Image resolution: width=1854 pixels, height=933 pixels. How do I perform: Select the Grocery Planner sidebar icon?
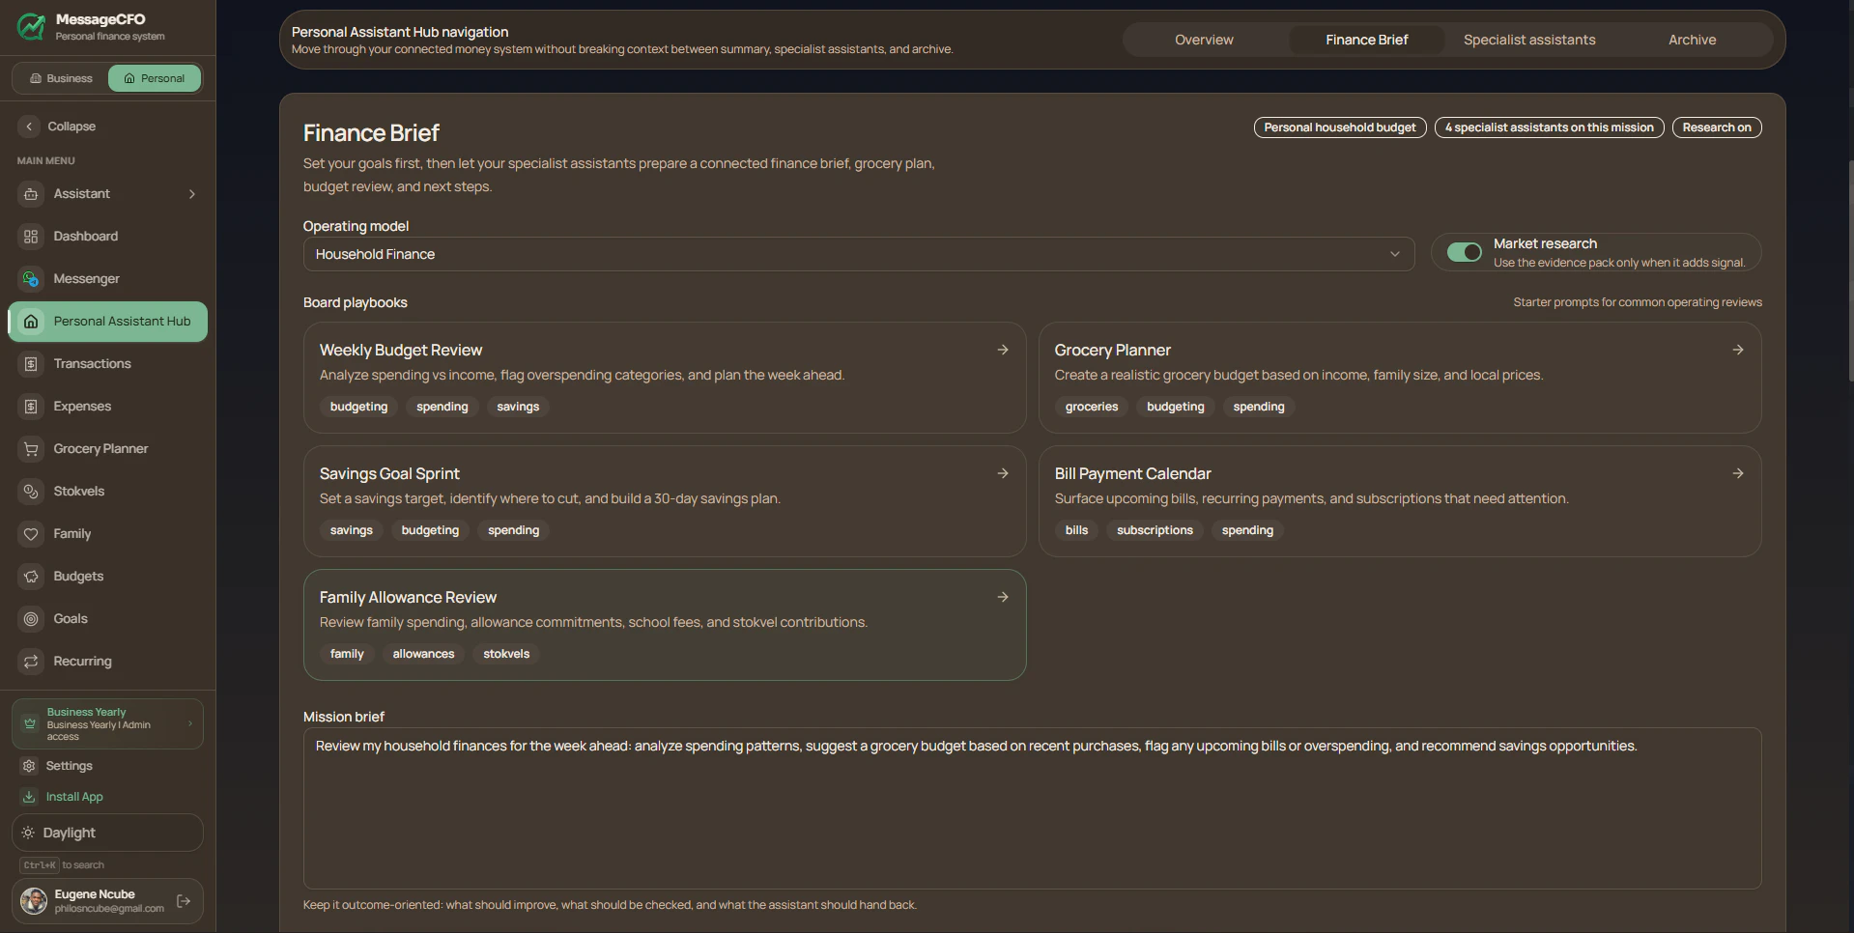click(31, 448)
